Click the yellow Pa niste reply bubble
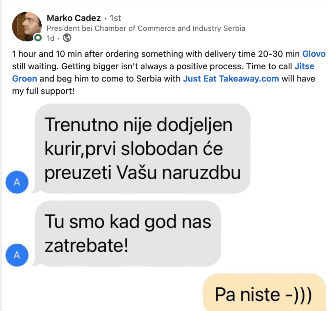This screenshot has height=311, width=336. tap(264, 292)
